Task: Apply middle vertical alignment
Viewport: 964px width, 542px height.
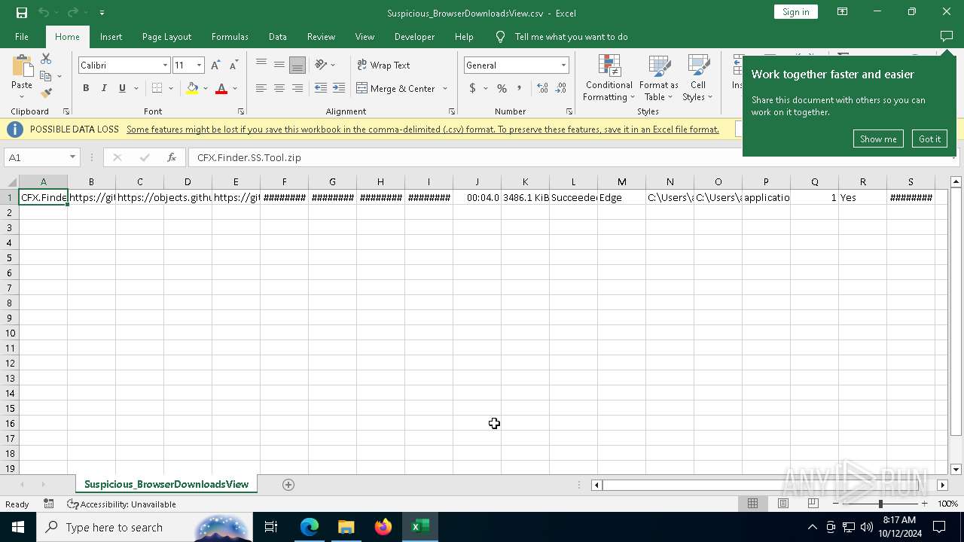Action: pos(279,65)
